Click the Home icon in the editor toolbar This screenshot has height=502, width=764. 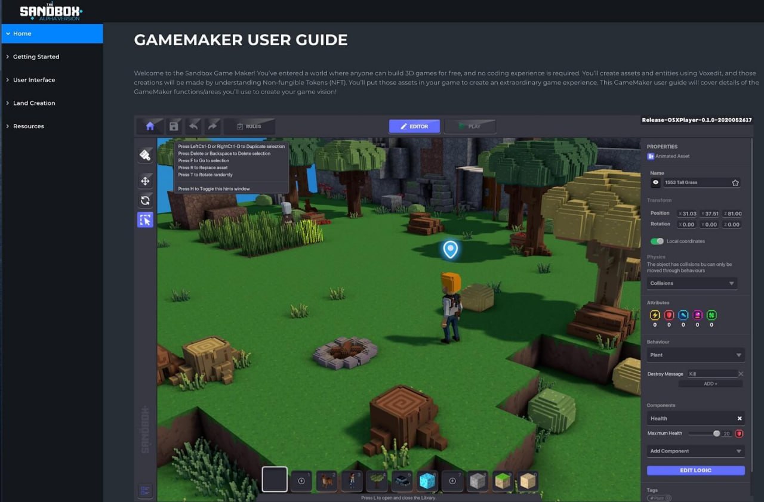(150, 126)
